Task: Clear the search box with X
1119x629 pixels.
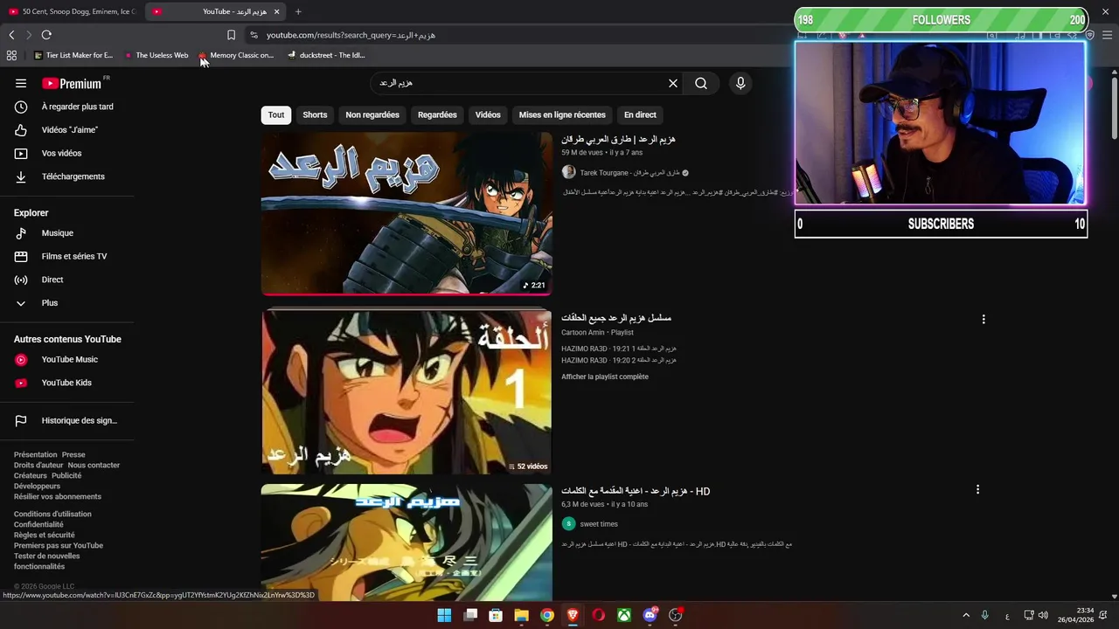Action: tap(673, 83)
